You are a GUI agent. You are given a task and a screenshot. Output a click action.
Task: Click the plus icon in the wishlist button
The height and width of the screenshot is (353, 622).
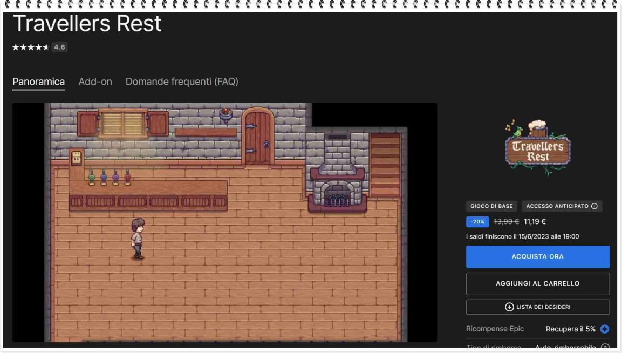click(x=509, y=307)
